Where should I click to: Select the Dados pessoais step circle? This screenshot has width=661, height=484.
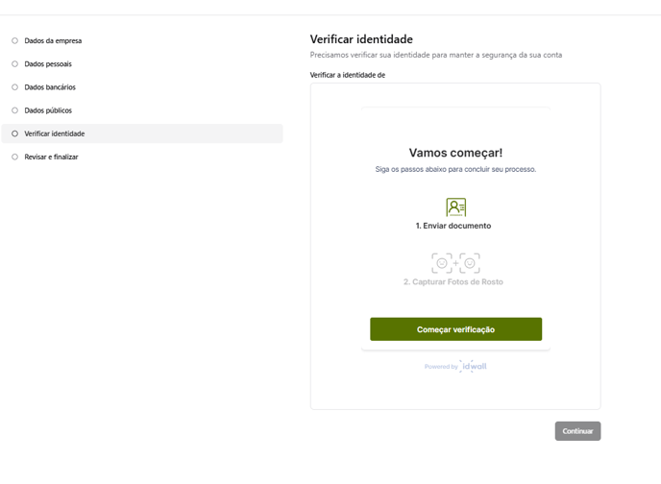14,64
